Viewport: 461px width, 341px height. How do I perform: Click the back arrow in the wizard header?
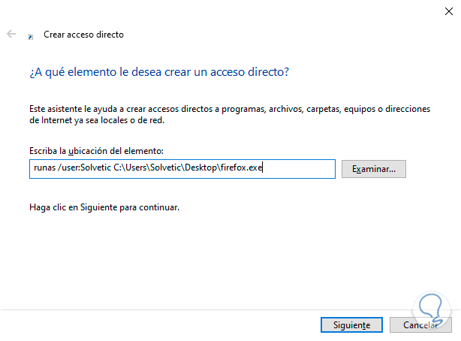pyautogui.click(x=11, y=35)
